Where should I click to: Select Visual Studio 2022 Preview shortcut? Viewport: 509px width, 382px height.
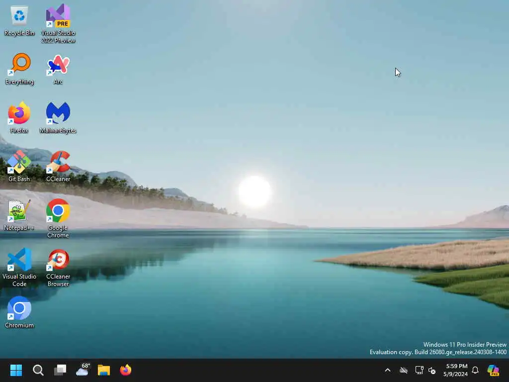58,23
